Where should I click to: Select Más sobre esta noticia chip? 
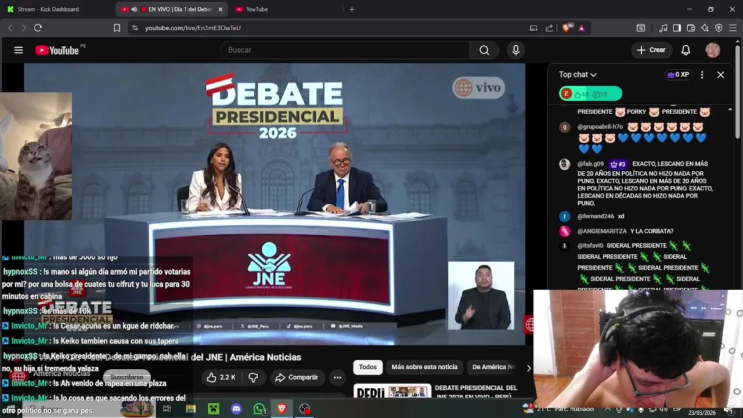[424, 367]
